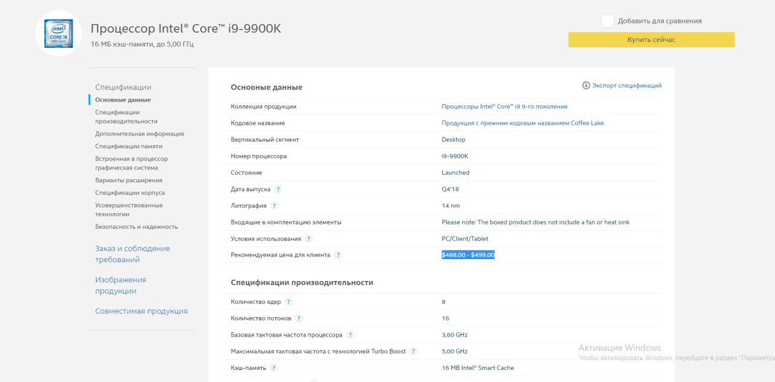Go to 'Спецификации производительности' in the sidebar
This screenshot has height=382, width=775.
pos(126,117)
